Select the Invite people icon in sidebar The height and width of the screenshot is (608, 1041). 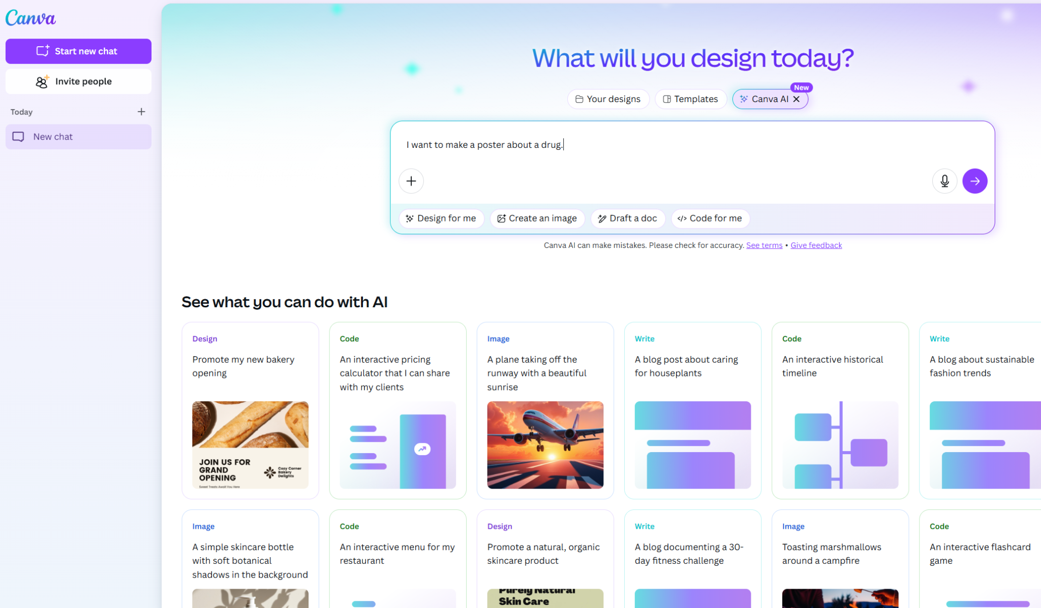click(42, 81)
